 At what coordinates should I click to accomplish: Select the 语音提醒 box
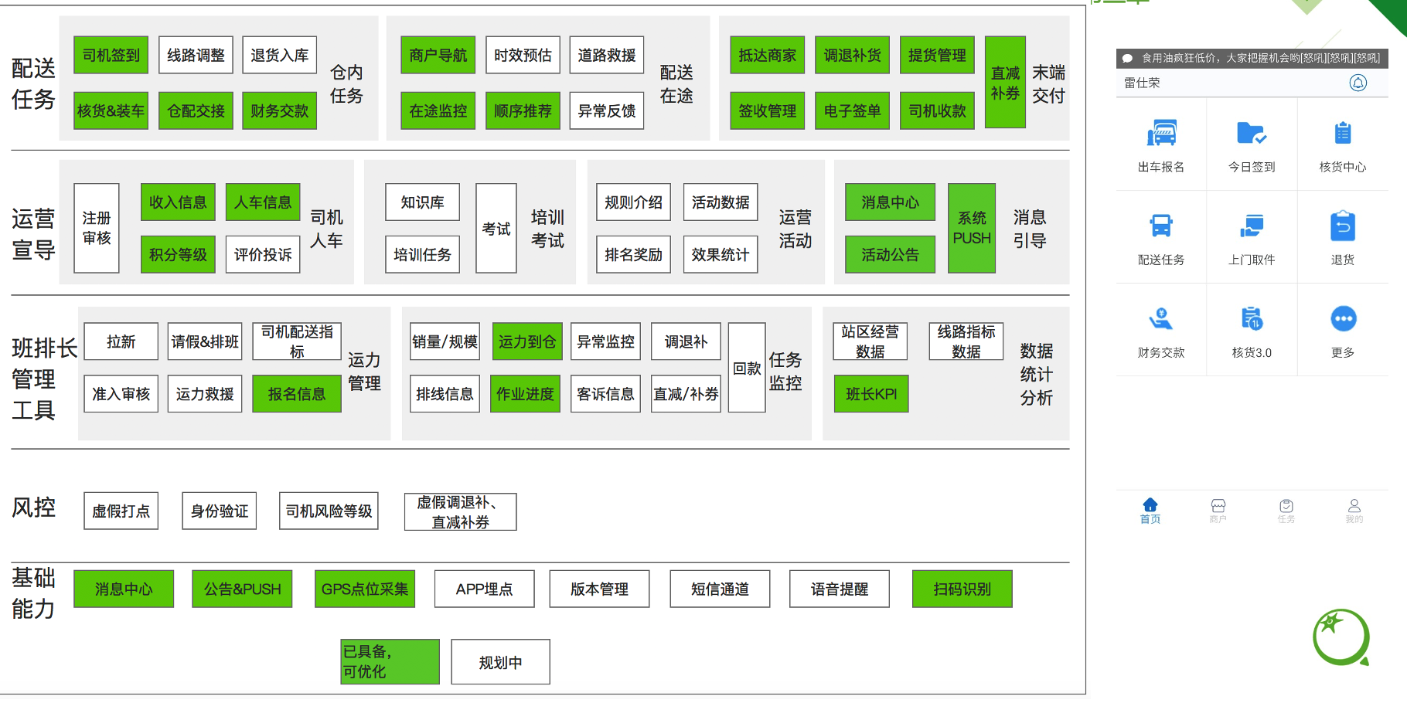(840, 589)
